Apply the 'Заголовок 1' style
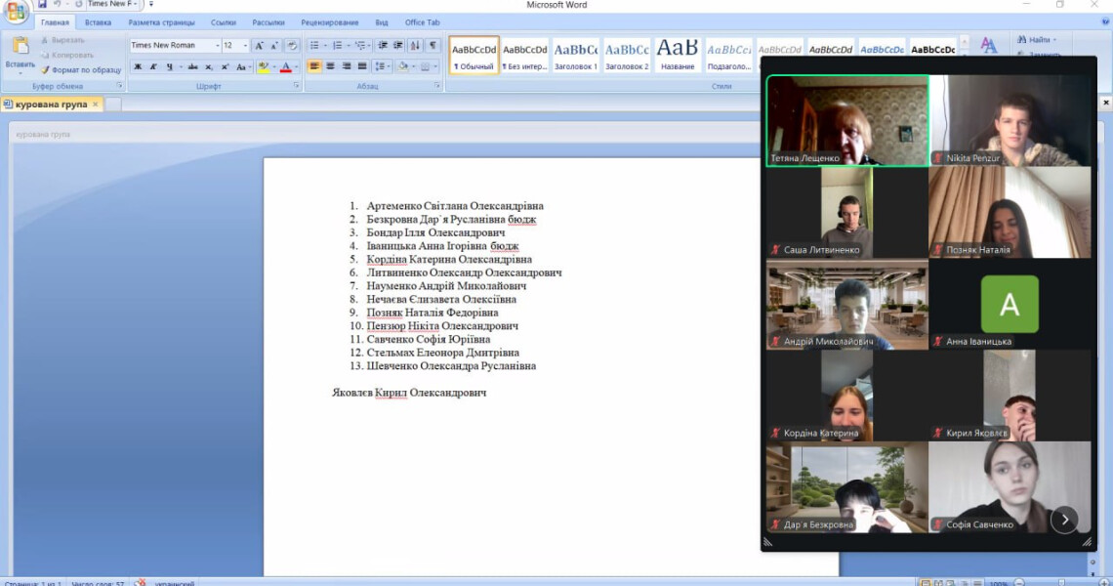 pos(576,56)
